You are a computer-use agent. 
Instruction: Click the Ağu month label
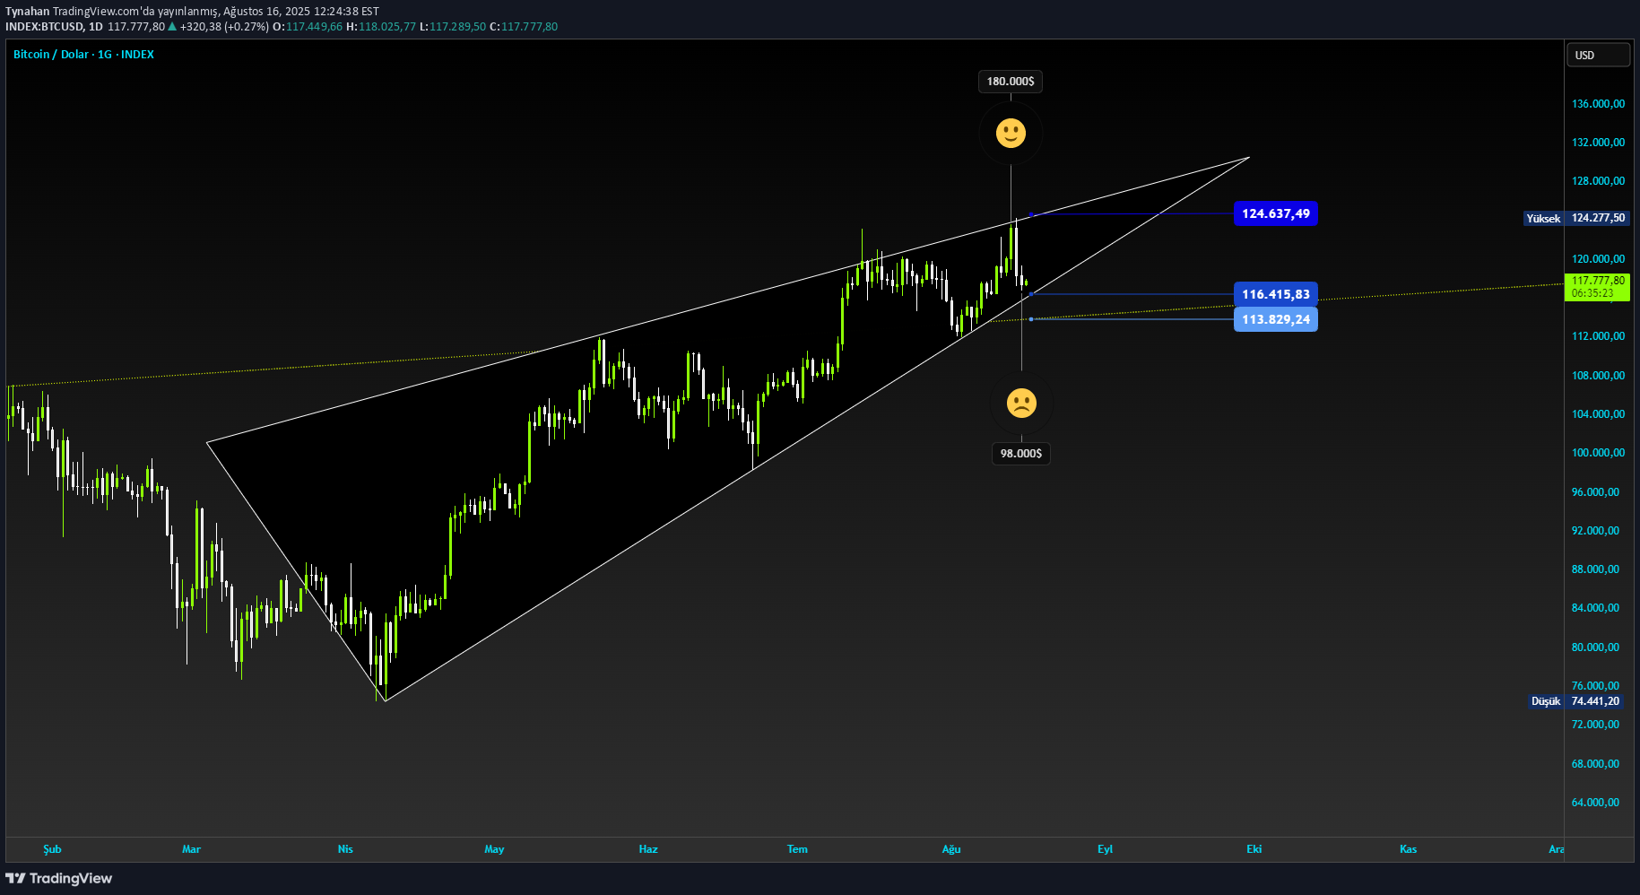(x=951, y=849)
